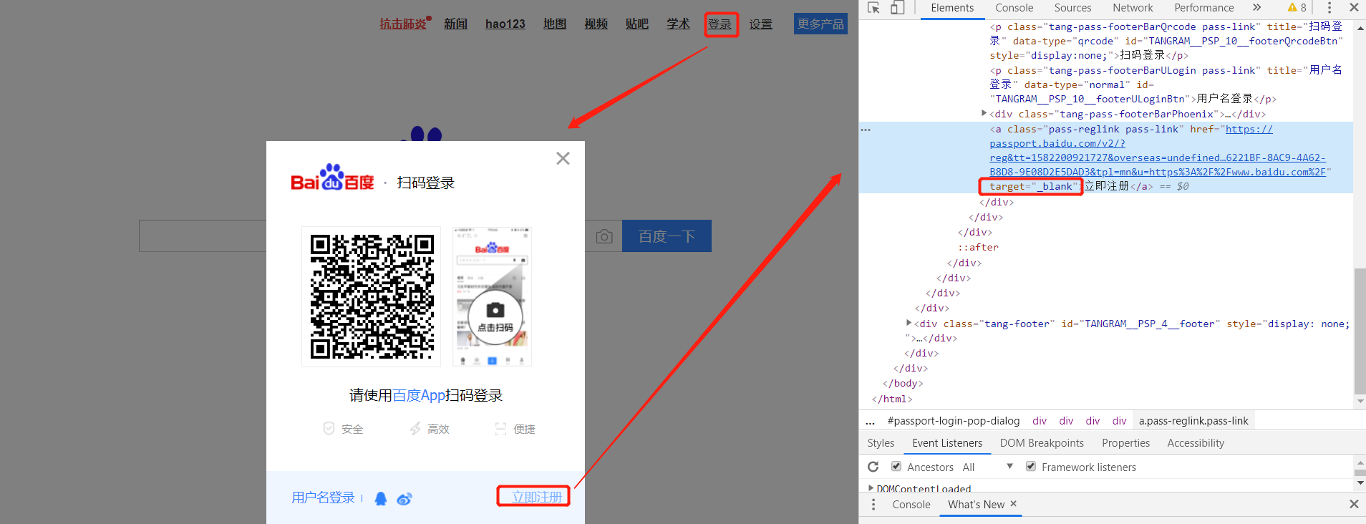Click the ellipsis beside the selected DOM node
This screenshot has height=524, width=1366.
coord(866,130)
